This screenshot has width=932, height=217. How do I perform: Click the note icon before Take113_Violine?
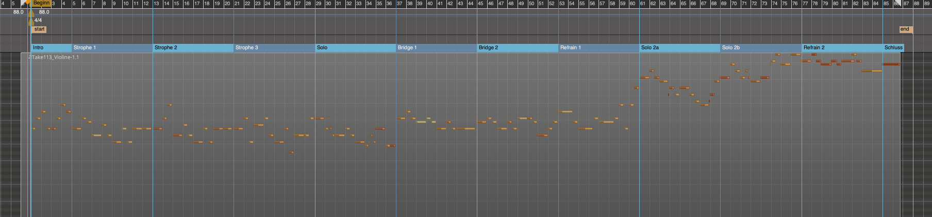pyautogui.click(x=30, y=57)
